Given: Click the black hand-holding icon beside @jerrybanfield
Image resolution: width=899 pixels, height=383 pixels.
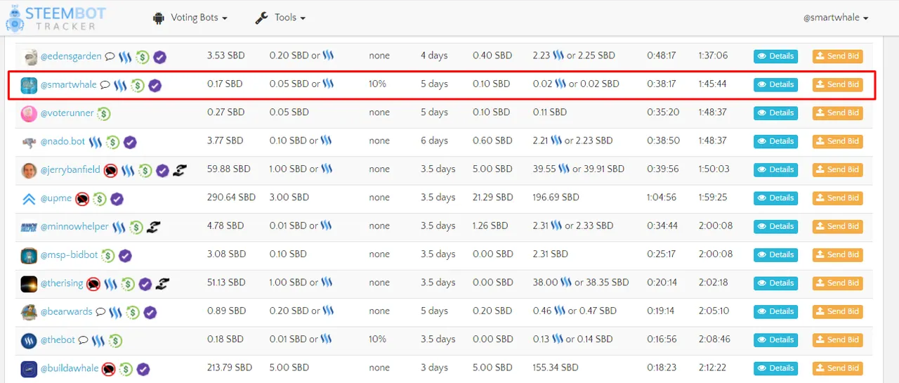Looking at the screenshot, I should coord(179,170).
